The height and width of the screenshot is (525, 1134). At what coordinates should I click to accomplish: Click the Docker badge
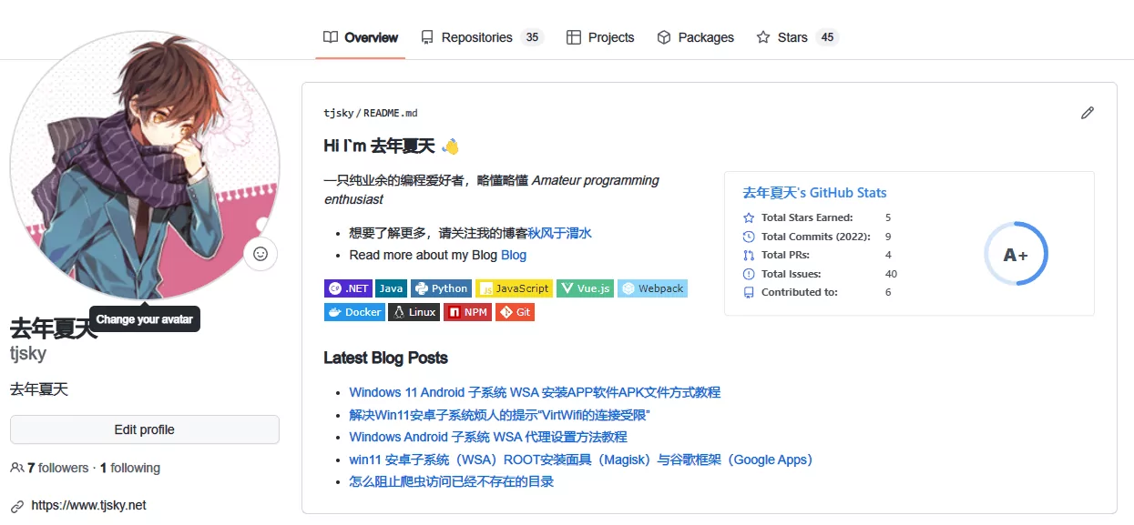pyautogui.click(x=354, y=312)
